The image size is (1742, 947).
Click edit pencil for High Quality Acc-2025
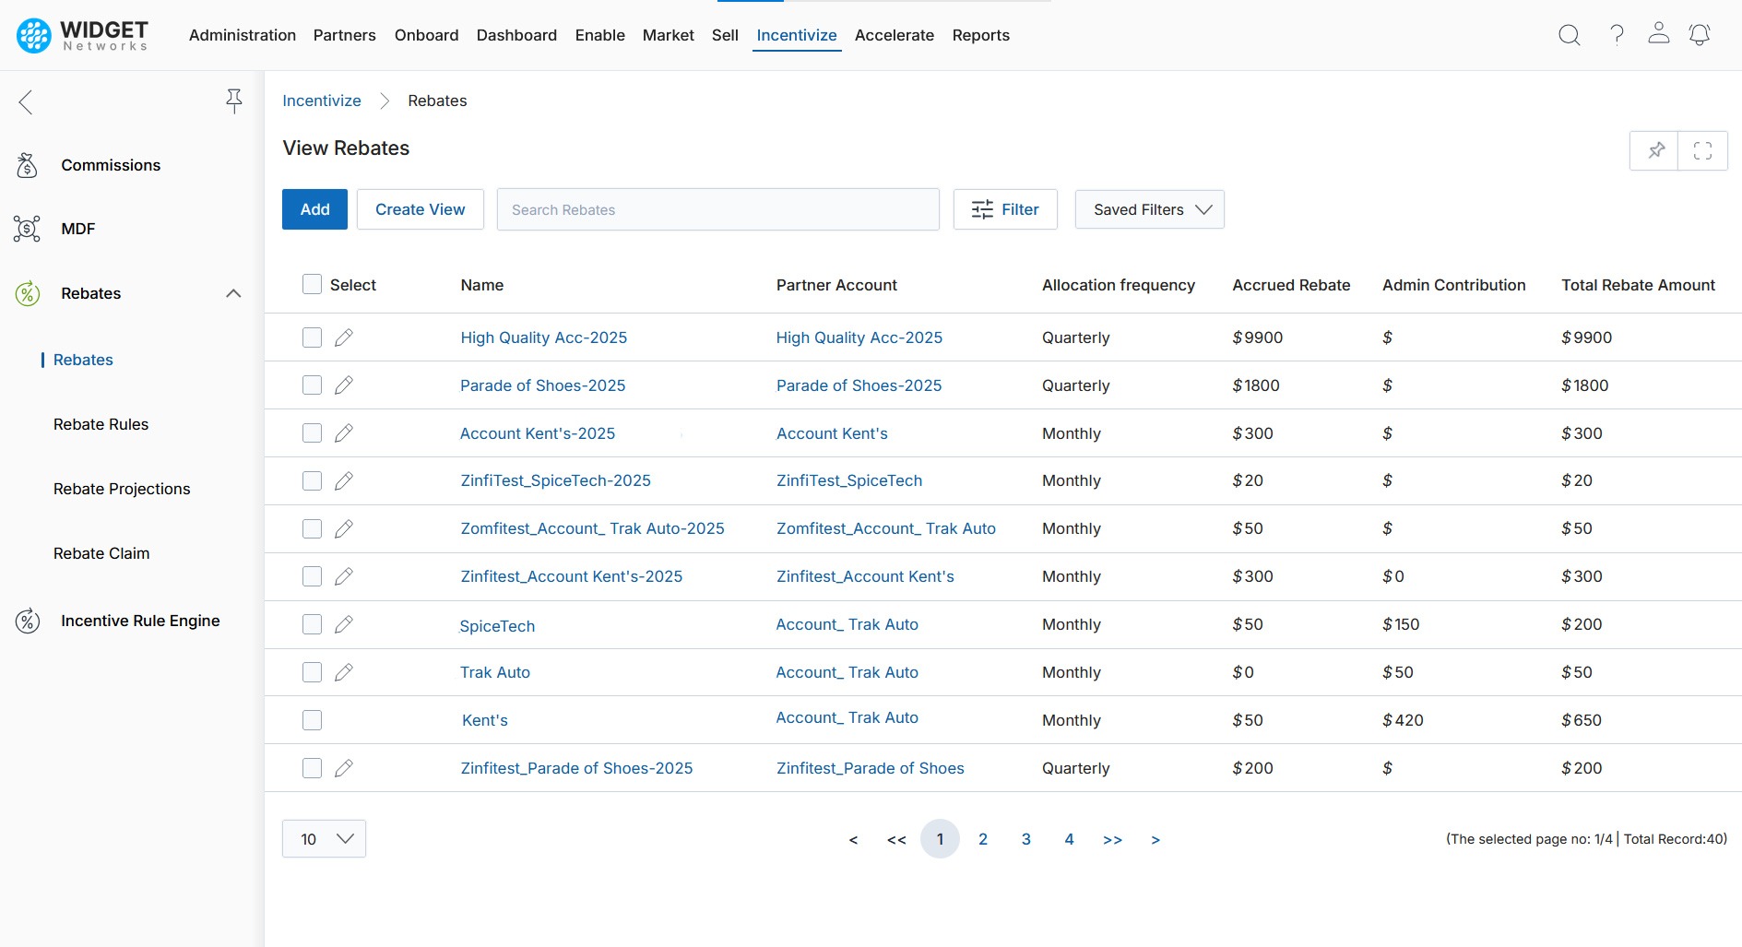coord(344,337)
